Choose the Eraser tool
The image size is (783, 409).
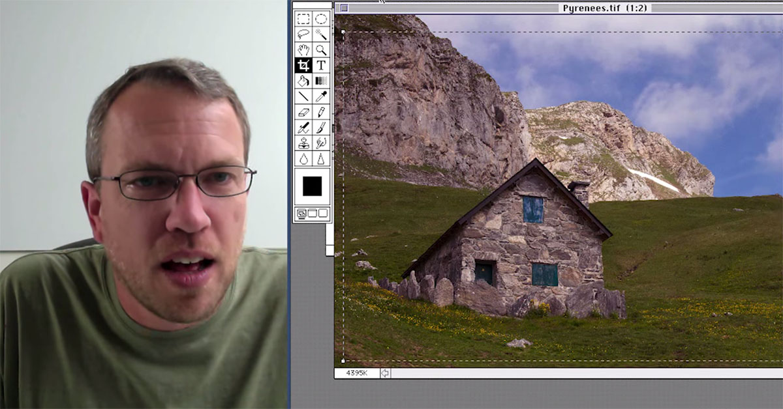303,112
